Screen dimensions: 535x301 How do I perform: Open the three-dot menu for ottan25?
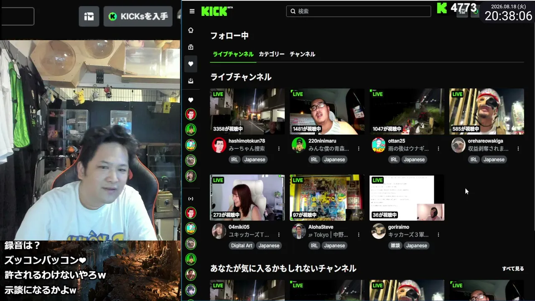438,148
